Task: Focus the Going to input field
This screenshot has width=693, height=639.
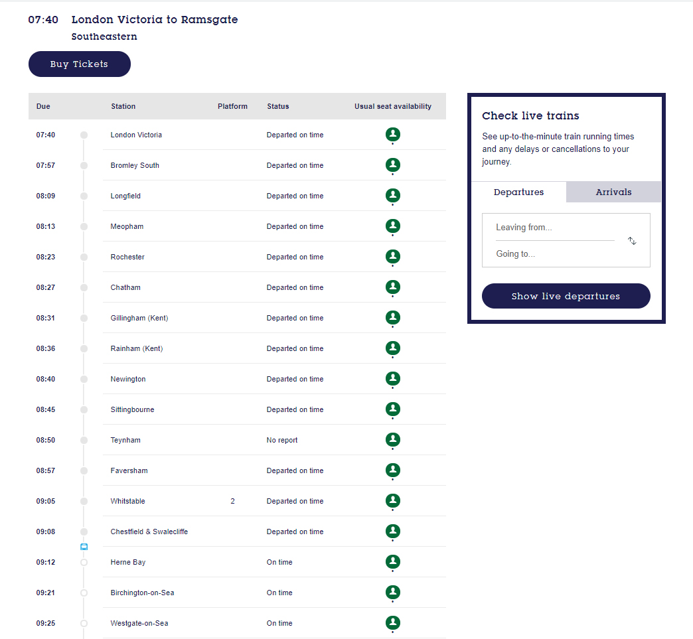Action: [554, 254]
